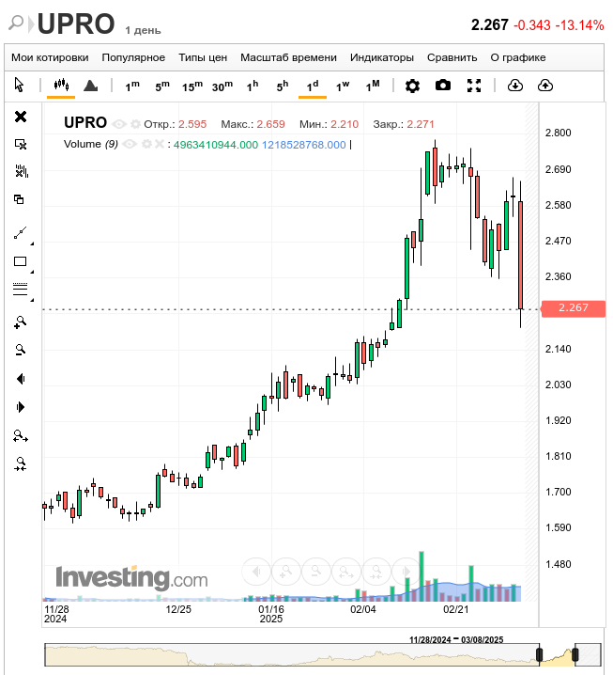Click the scroll chart right arrow in sidebar
Image resolution: width=613 pixels, height=675 pixels.
tap(21, 407)
